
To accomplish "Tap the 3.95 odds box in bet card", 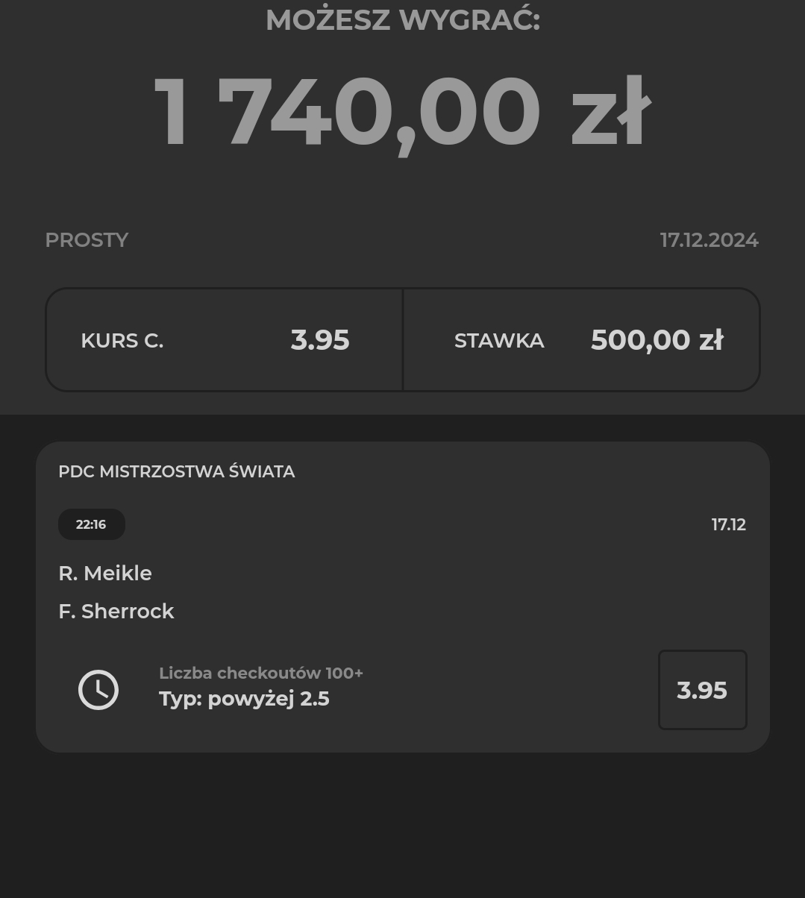I will 702,690.
